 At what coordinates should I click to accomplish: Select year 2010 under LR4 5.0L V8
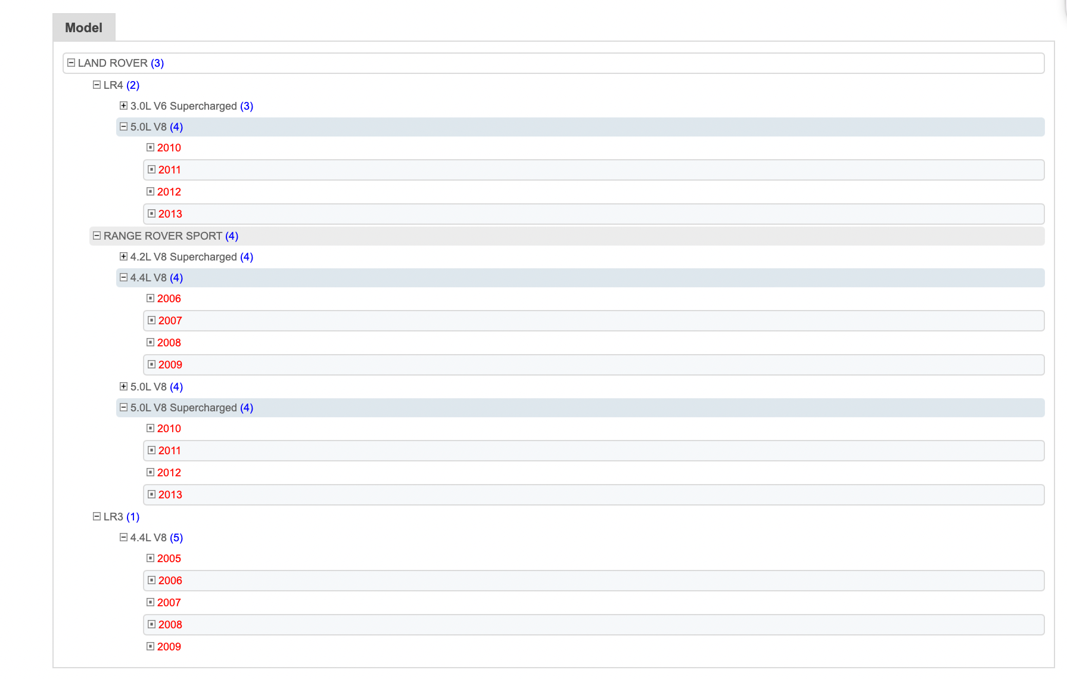point(169,148)
